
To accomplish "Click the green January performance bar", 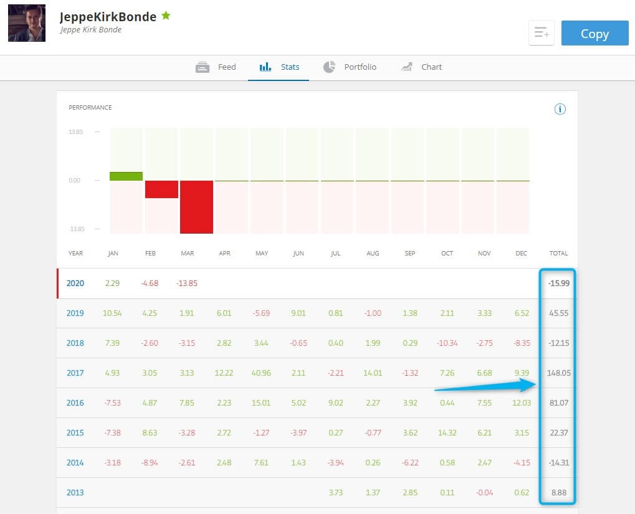I will [126, 176].
